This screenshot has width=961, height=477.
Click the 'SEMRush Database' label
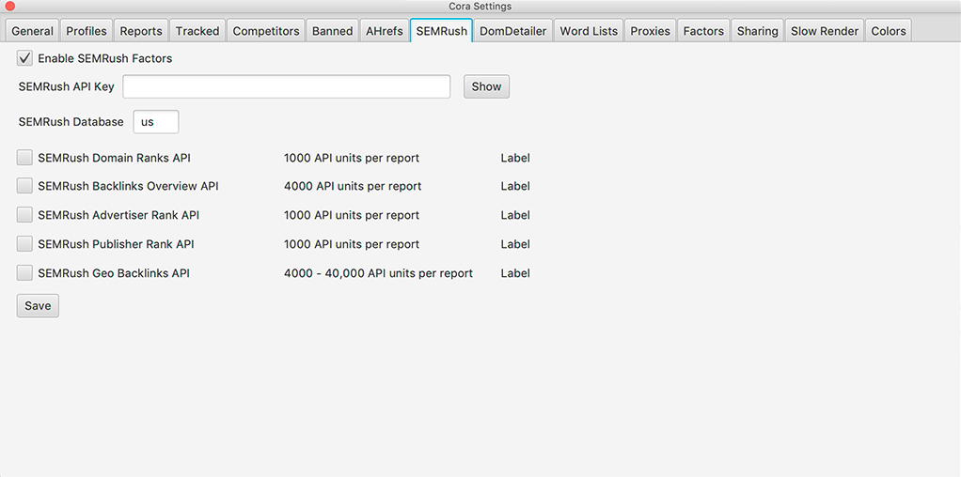coord(71,122)
